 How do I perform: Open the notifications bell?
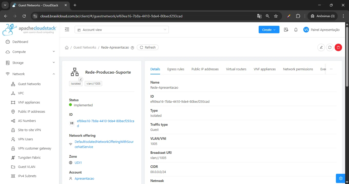pos(296,30)
